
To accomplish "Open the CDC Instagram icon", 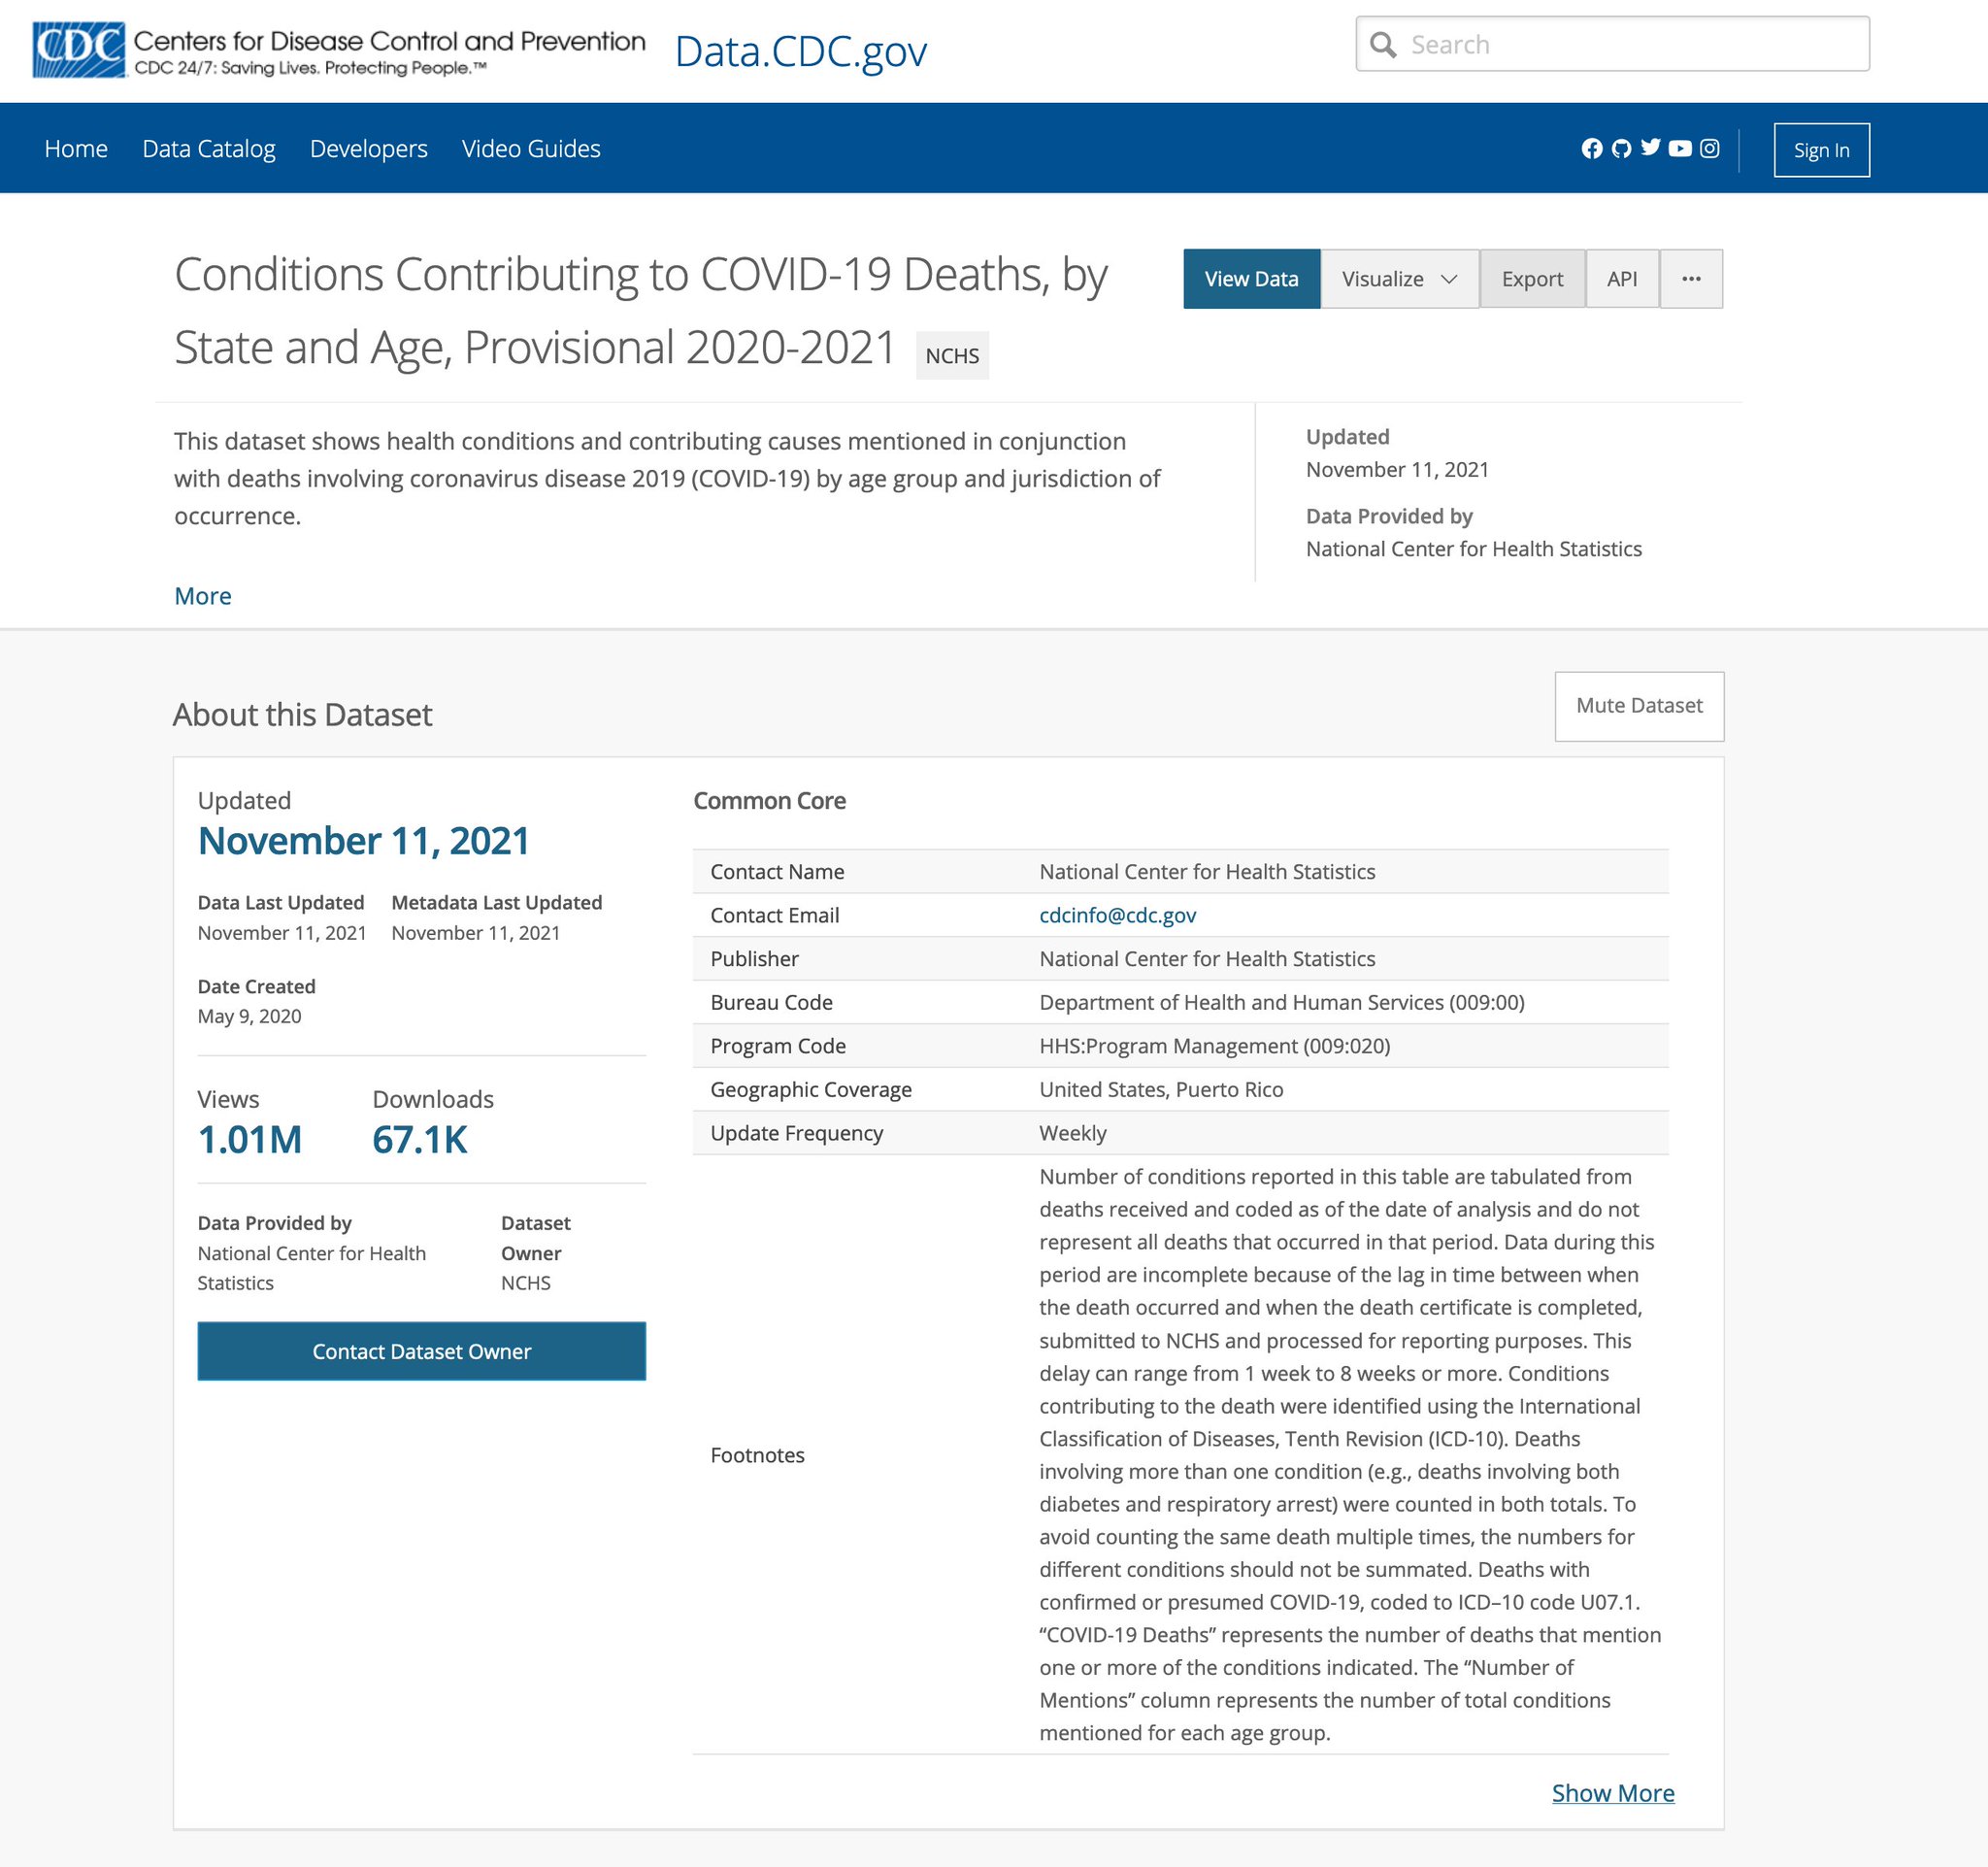I will (1710, 148).
